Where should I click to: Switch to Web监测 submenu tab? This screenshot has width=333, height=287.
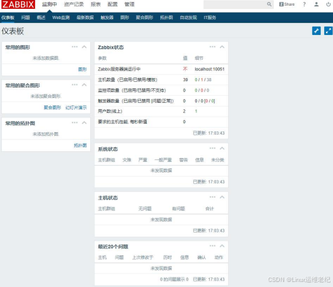61,18
